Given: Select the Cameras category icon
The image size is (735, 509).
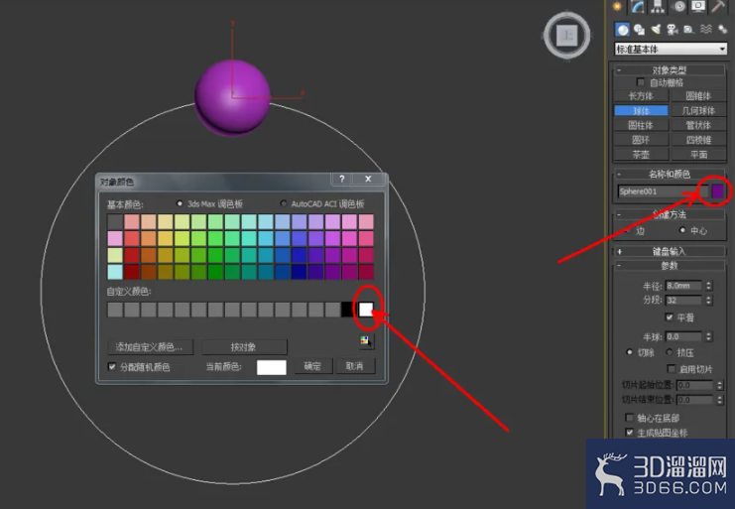Looking at the screenshot, I should tap(673, 30).
